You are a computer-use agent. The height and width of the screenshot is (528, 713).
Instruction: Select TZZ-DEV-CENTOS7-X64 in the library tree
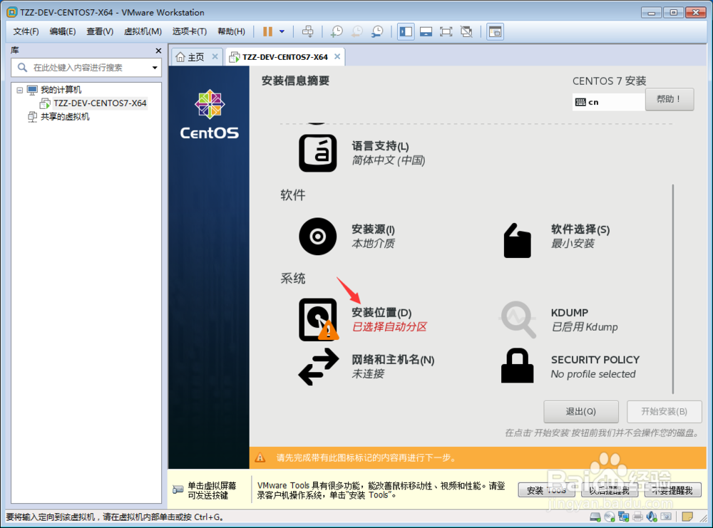pos(100,103)
